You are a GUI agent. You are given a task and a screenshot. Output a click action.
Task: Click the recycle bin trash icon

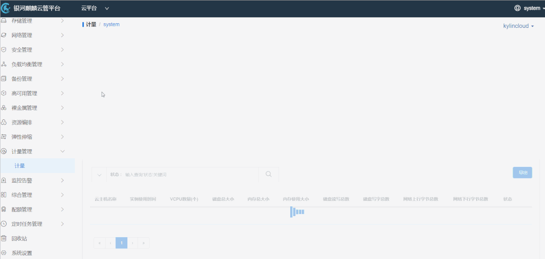4,238
